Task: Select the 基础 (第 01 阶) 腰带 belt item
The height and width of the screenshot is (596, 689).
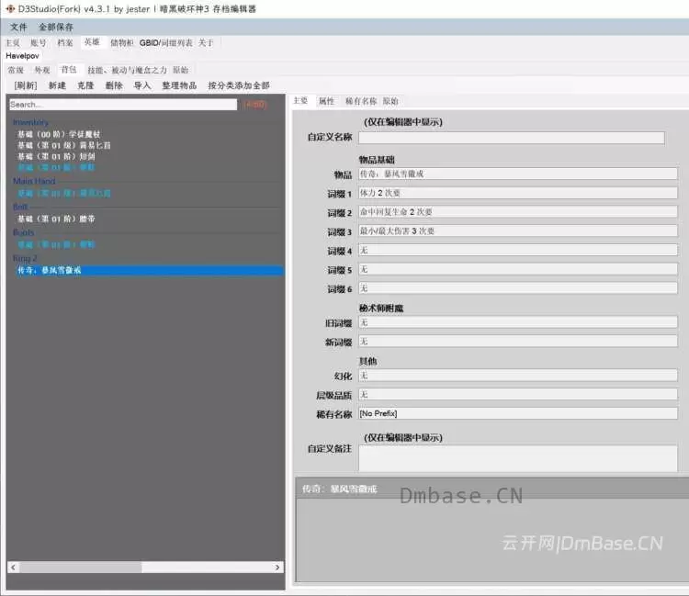Action: coord(56,219)
